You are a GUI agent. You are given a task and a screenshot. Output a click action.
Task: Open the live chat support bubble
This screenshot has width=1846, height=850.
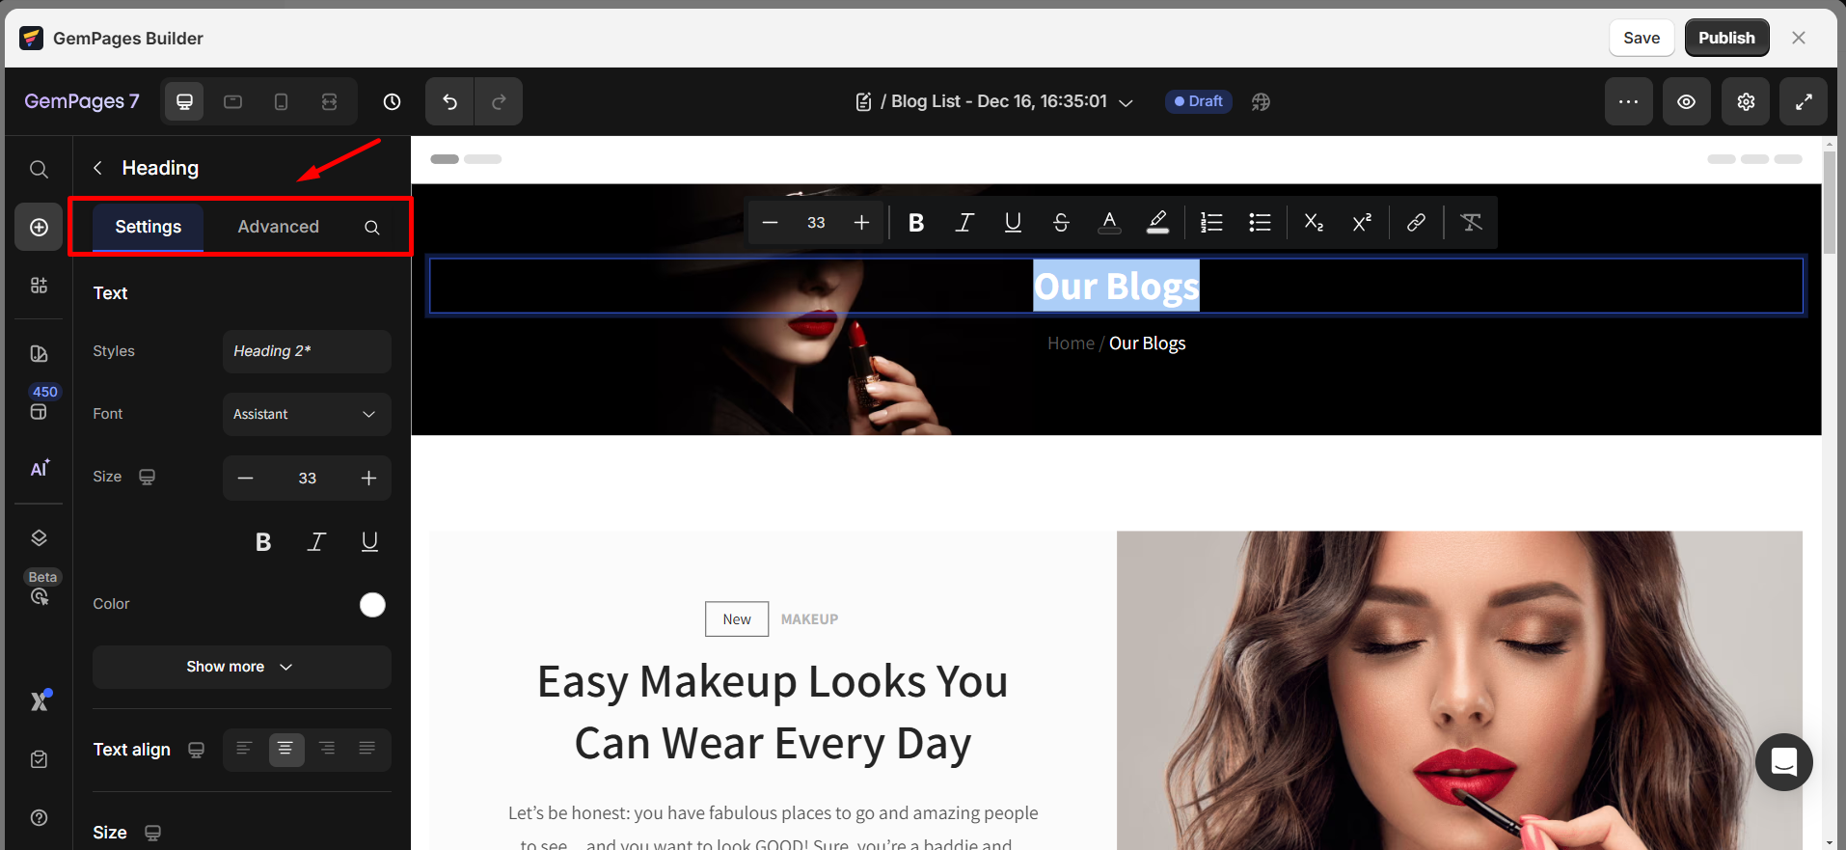tap(1783, 762)
